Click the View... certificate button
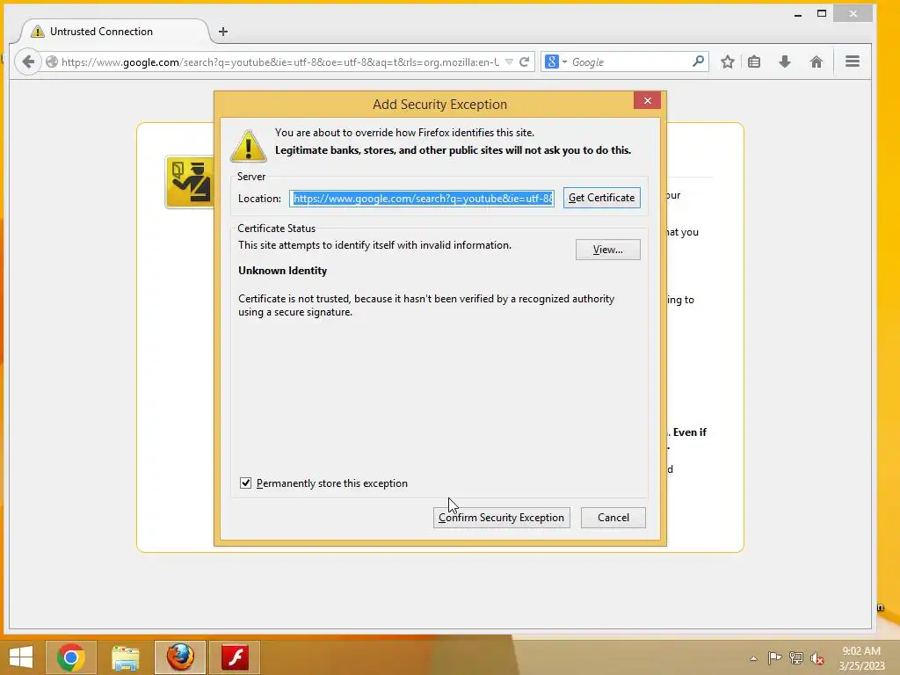The height and width of the screenshot is (675, 900). pos(608,250)
